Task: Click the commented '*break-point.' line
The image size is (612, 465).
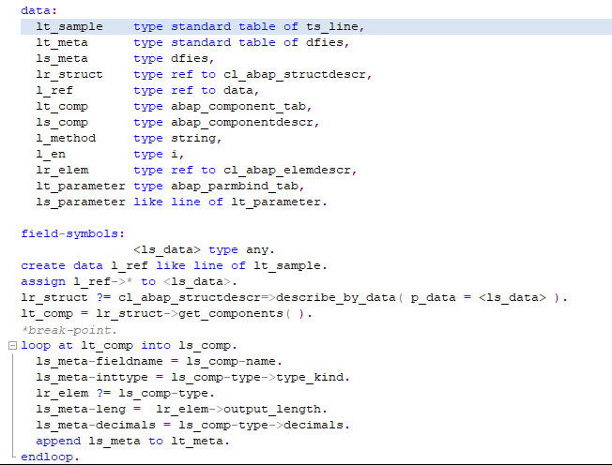Action: click(x=69, y=329)
